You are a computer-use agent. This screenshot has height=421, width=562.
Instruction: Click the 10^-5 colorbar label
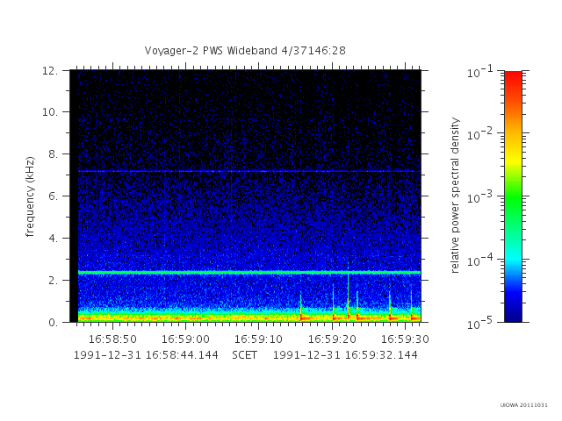click(x=480, y=323)
